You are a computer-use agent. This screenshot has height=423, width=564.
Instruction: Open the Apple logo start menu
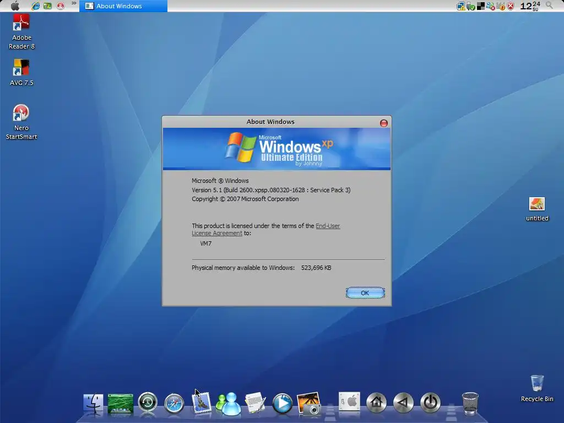15,6
